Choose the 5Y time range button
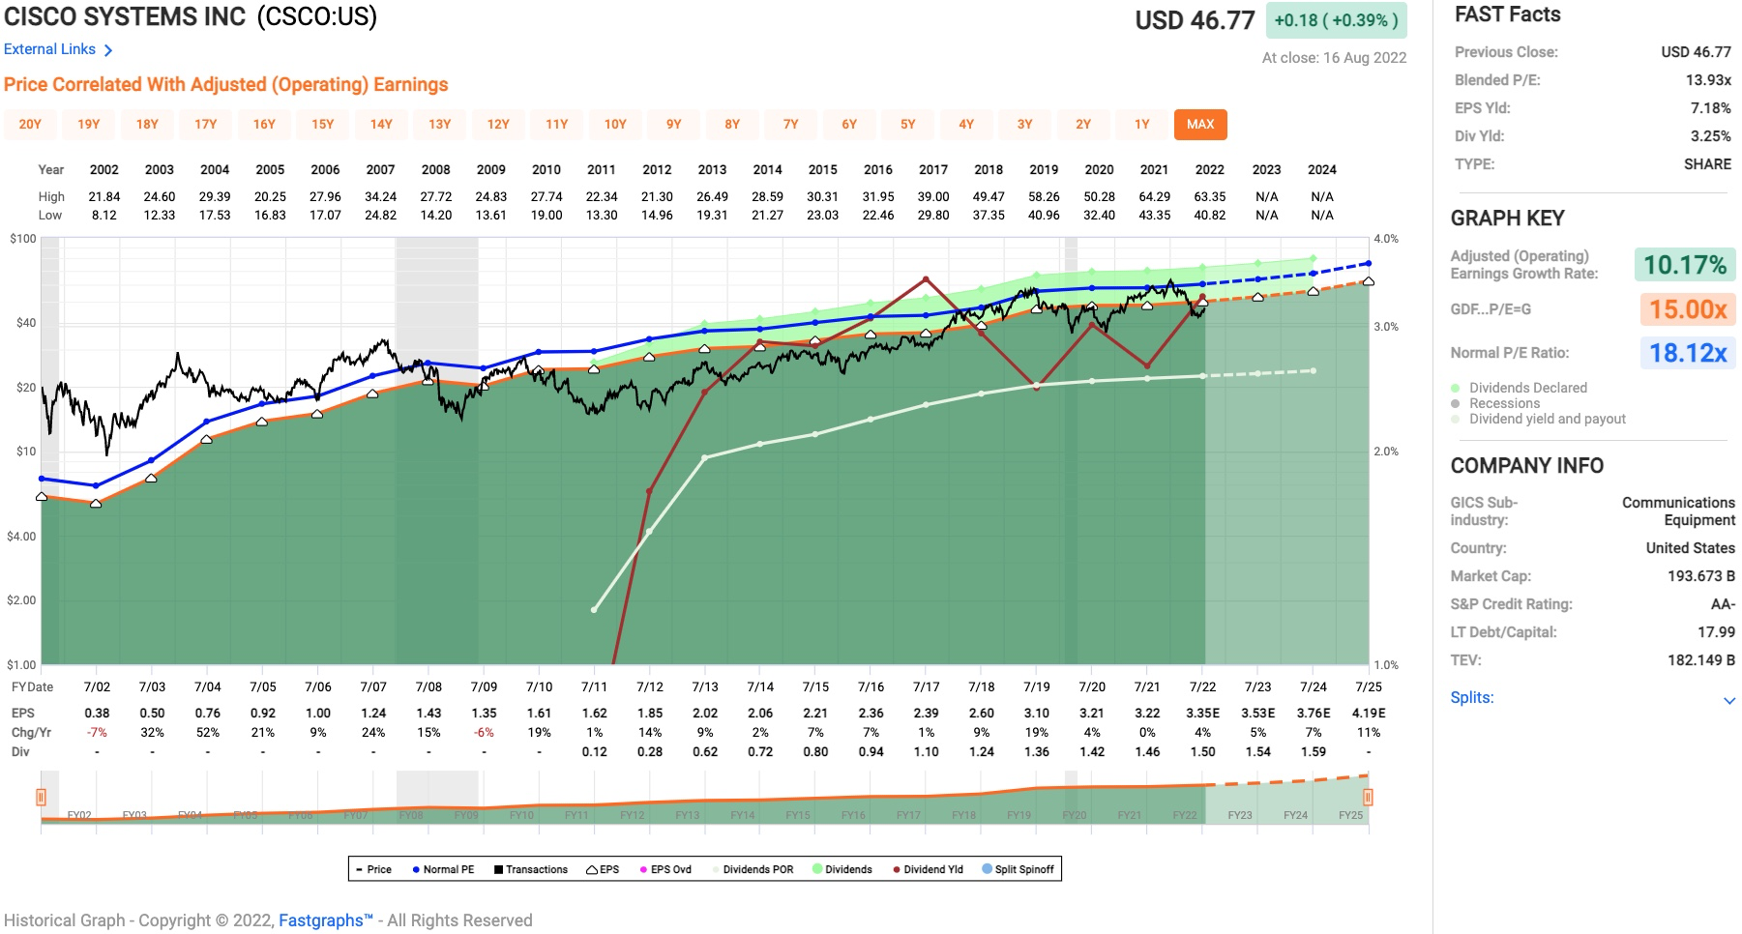Image resolution: width=1742 pixels, height=934 pixels. pyautogui.click(x=907, y=124)
